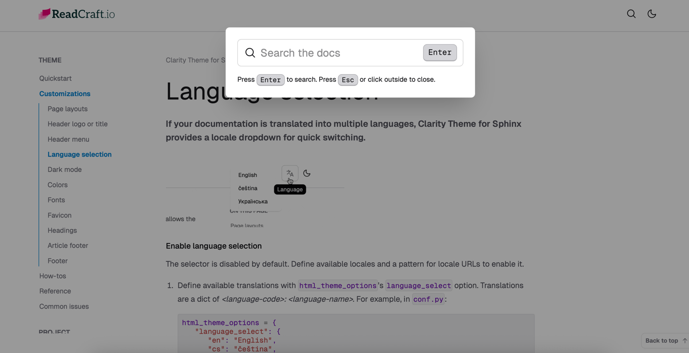Screen dimensions: 689x353
Task: Click the ReadCraft.io logo
Action: pos(76,14)
